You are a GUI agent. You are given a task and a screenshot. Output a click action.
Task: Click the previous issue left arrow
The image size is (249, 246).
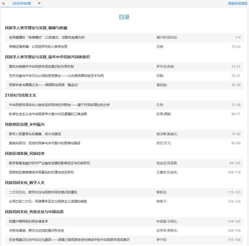pyautogui.click(x=3, y=3)
